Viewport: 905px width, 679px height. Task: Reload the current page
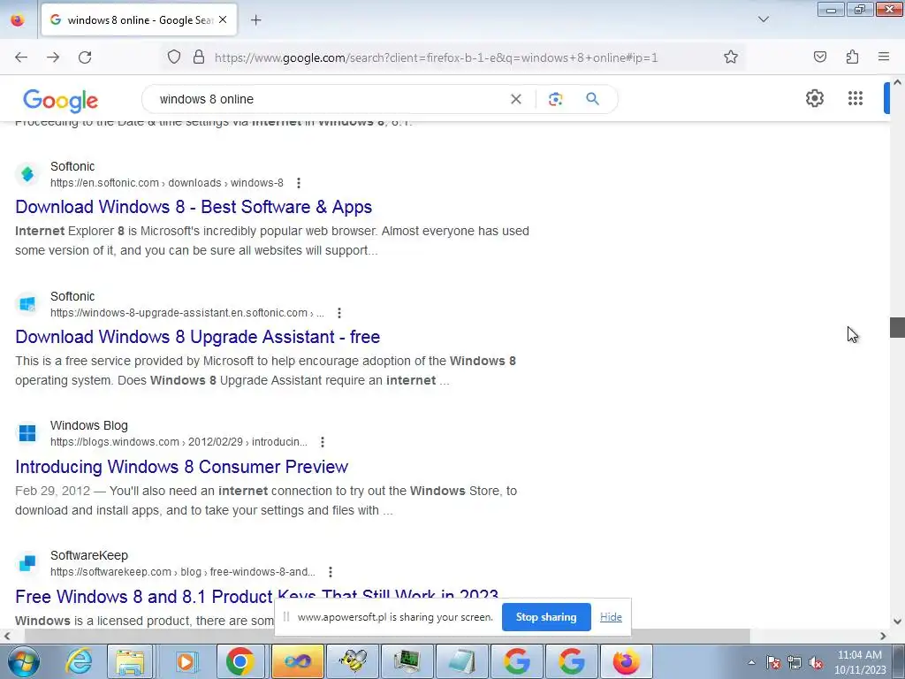point(85,57)
